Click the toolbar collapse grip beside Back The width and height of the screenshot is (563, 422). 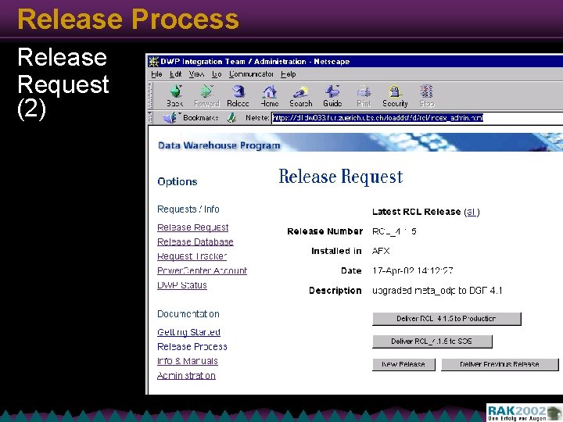point(151,95)
